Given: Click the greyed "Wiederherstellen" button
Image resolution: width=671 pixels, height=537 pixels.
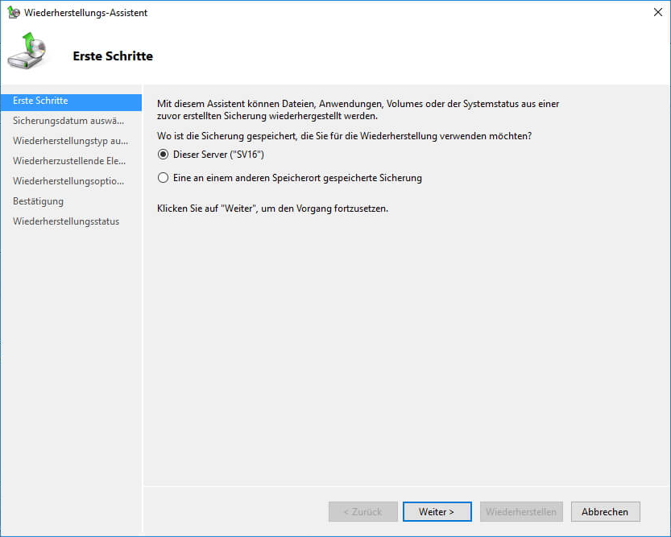Looking at the screenshot, I should pos(521,512).
